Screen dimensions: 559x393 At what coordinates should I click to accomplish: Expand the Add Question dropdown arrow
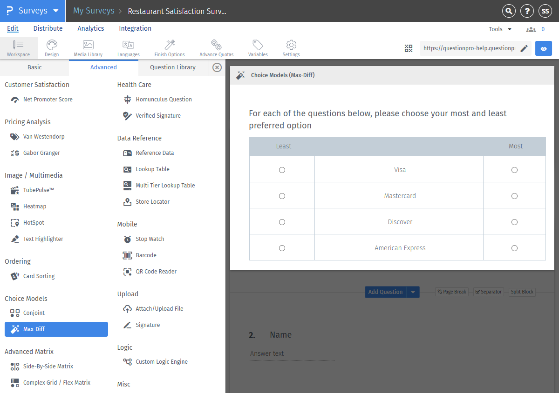tap(413, 292)
